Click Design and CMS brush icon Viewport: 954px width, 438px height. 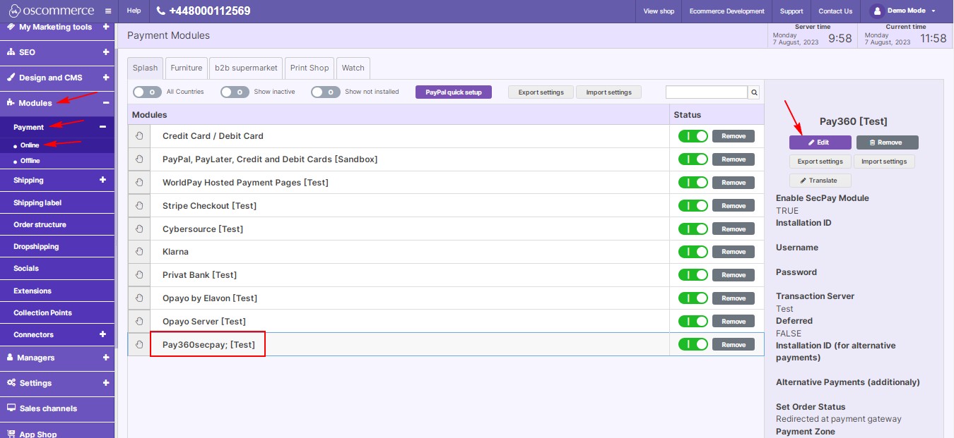coord(11,78)
